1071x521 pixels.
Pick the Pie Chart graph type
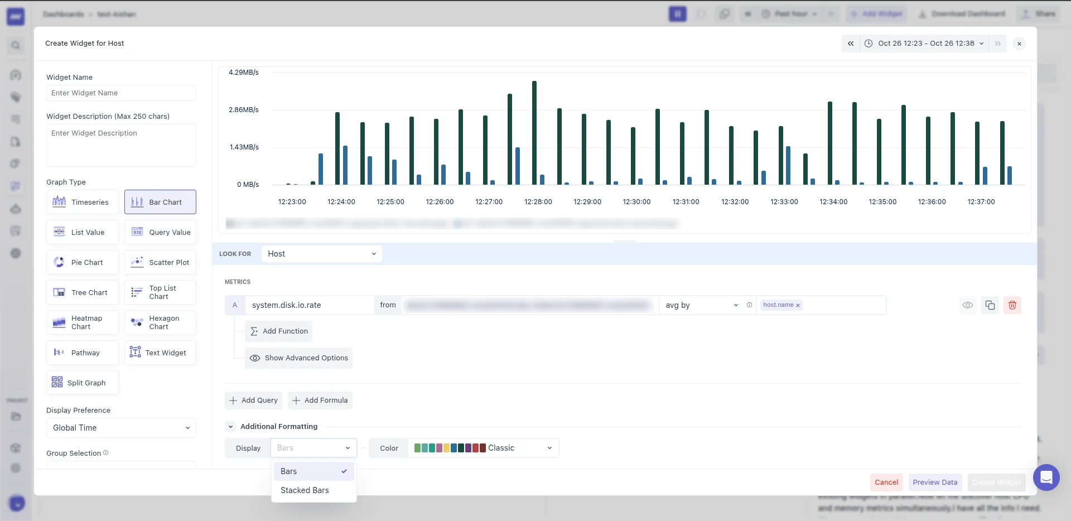click(83, 262)
